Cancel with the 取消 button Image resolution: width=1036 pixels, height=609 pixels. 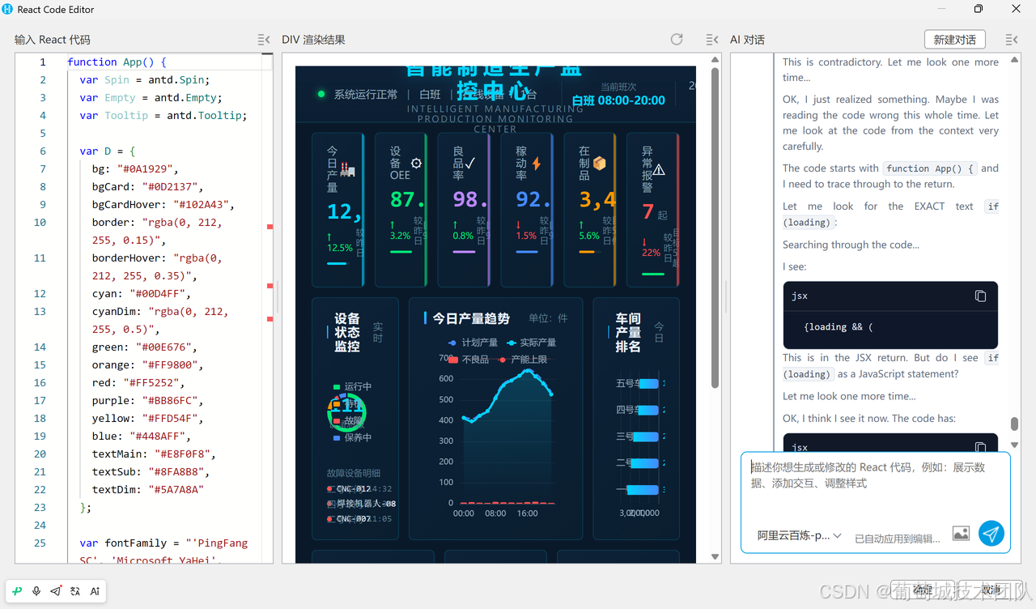[991, 590]
